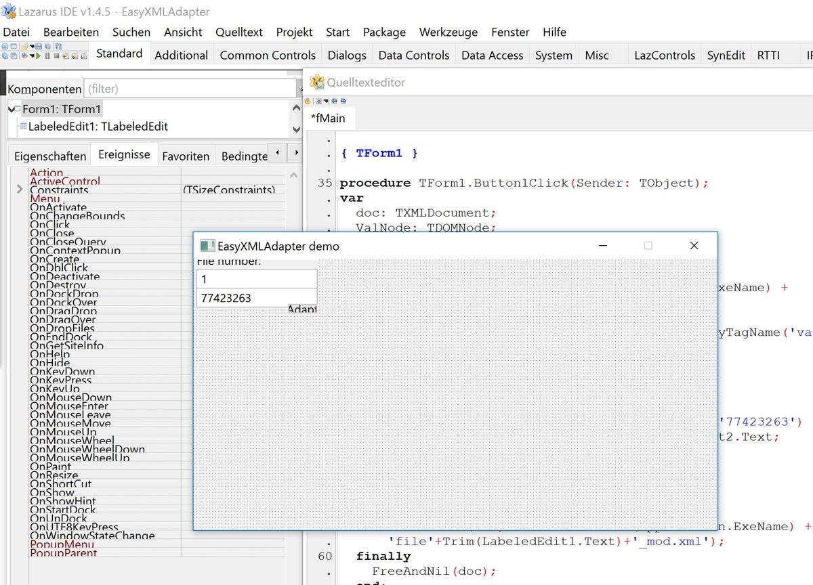This screenshot has height=585, width=813.
Task: Click the Save All toolbar icon
Action: tap(47, 46)
